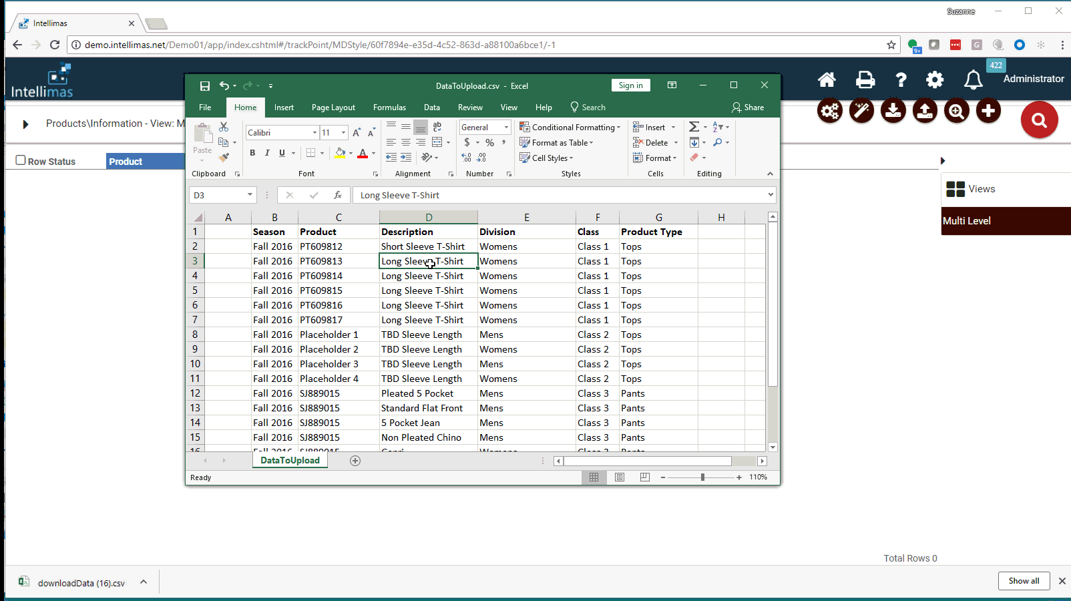Screen dimensions: 1071x601
Task: Open the Intellimas zoom search icon
Action: [956, 111]
